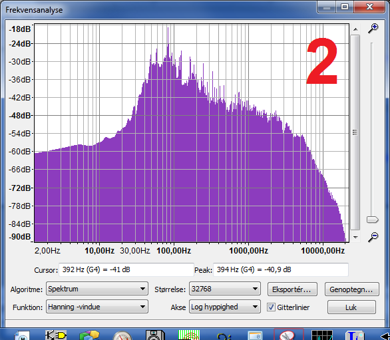
Task: Click the Frekvensanalyse window title
Action: (x=34, y=10)
